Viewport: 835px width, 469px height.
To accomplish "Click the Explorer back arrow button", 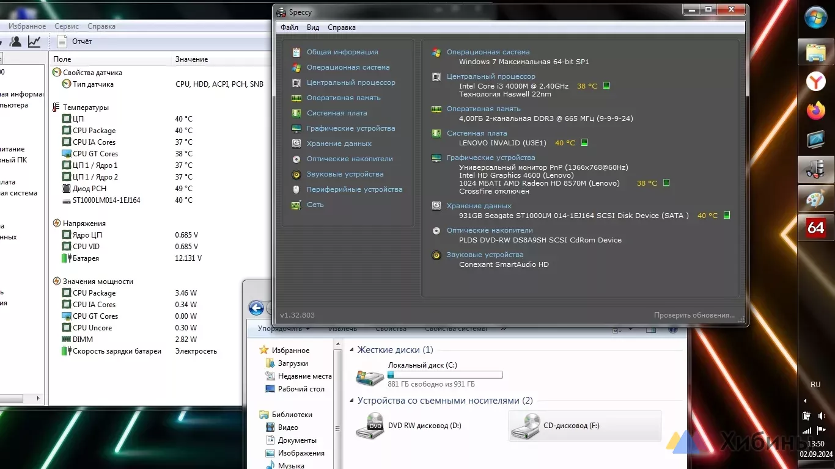I will point(256,308).
